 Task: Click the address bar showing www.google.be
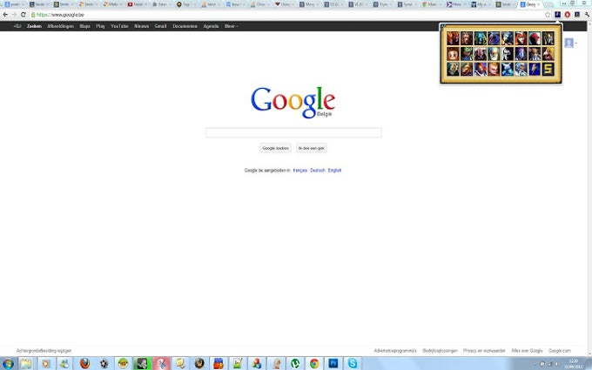(x=287, y=15)
